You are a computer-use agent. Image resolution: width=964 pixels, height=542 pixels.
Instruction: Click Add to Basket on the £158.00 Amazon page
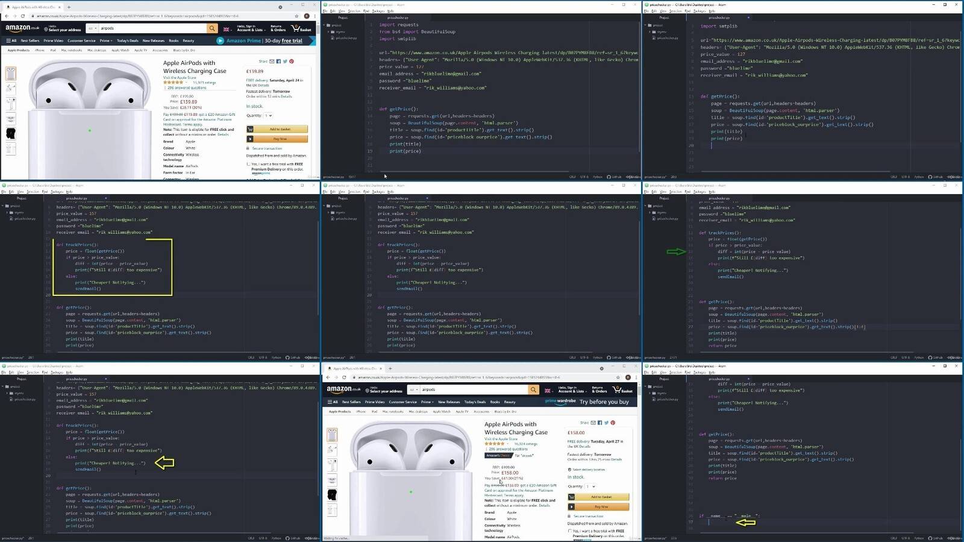click(x=598, y=497)
